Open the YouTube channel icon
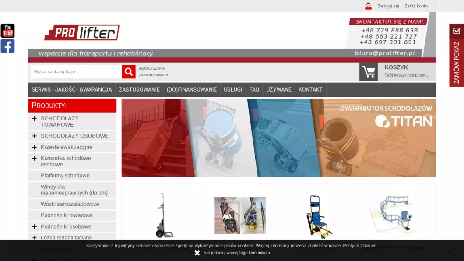The width and height of the screenshot is (464, 261). tap(8, 31)
